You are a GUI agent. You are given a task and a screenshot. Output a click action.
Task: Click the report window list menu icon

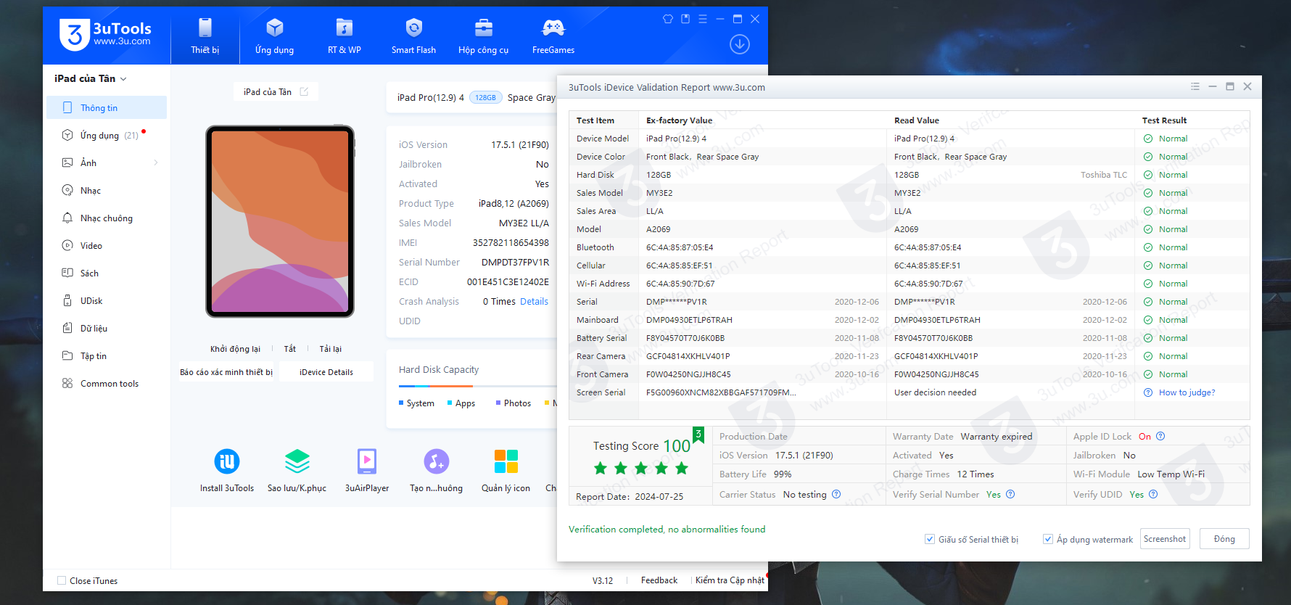(x=1195, y=86)
